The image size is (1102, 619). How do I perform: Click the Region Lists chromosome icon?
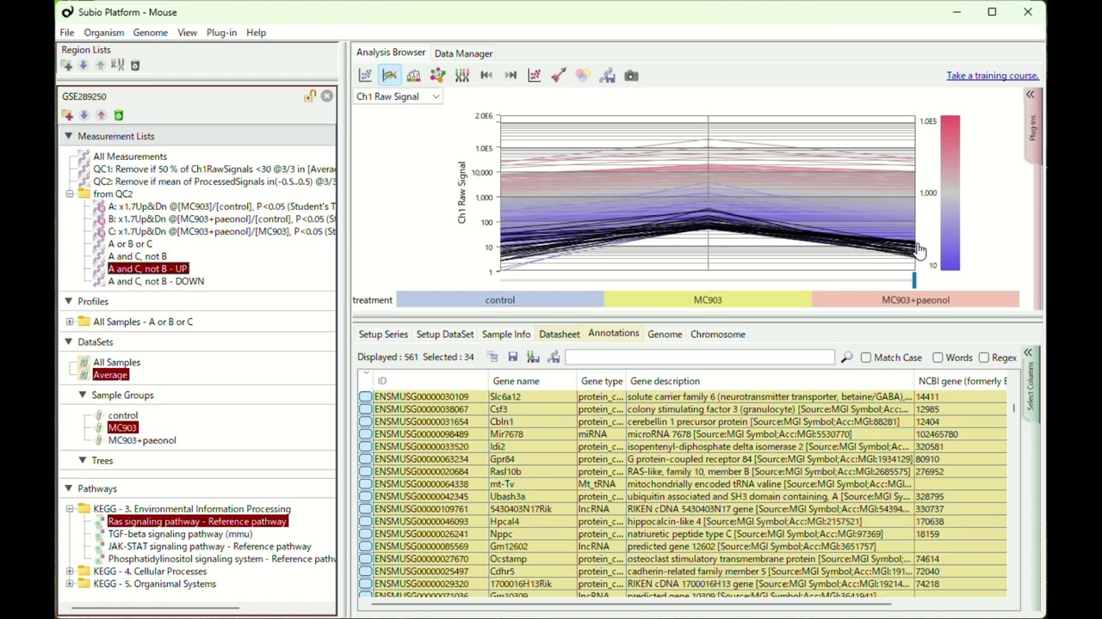pos(118,65)
